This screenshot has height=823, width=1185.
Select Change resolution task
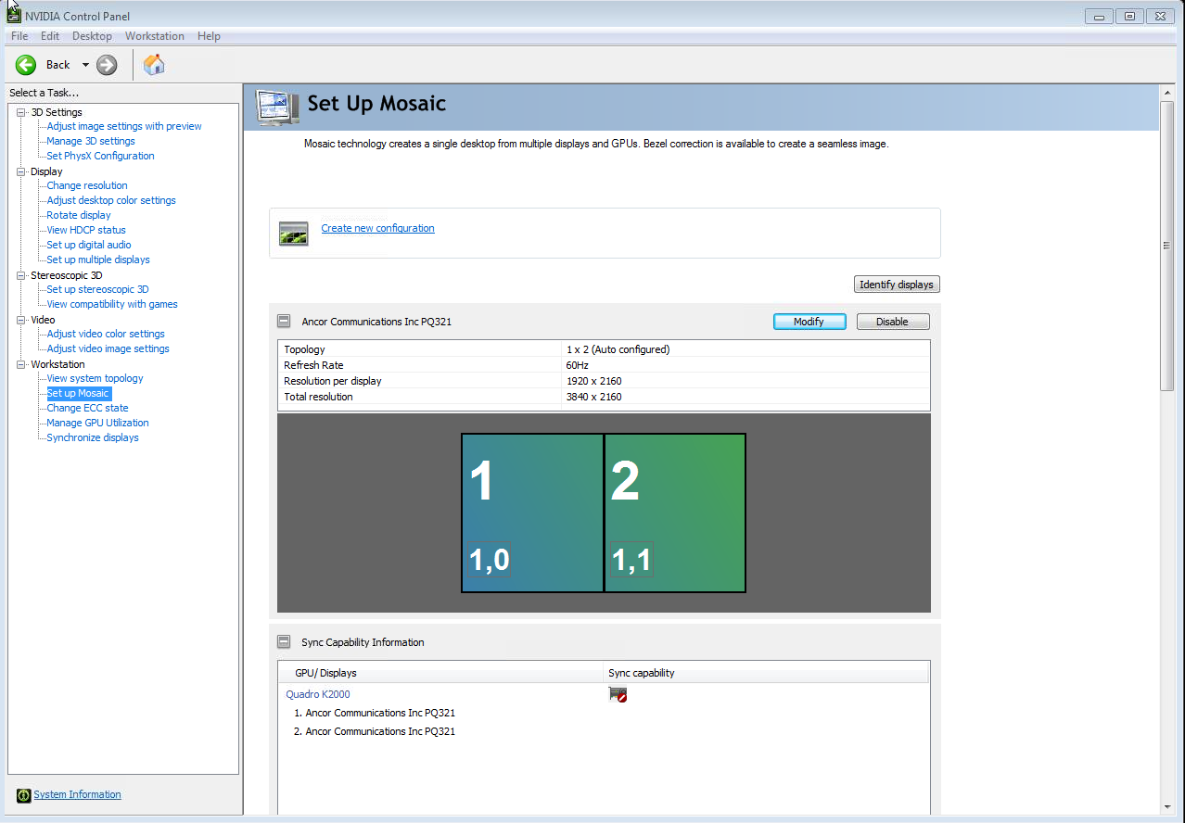point(87,185)
